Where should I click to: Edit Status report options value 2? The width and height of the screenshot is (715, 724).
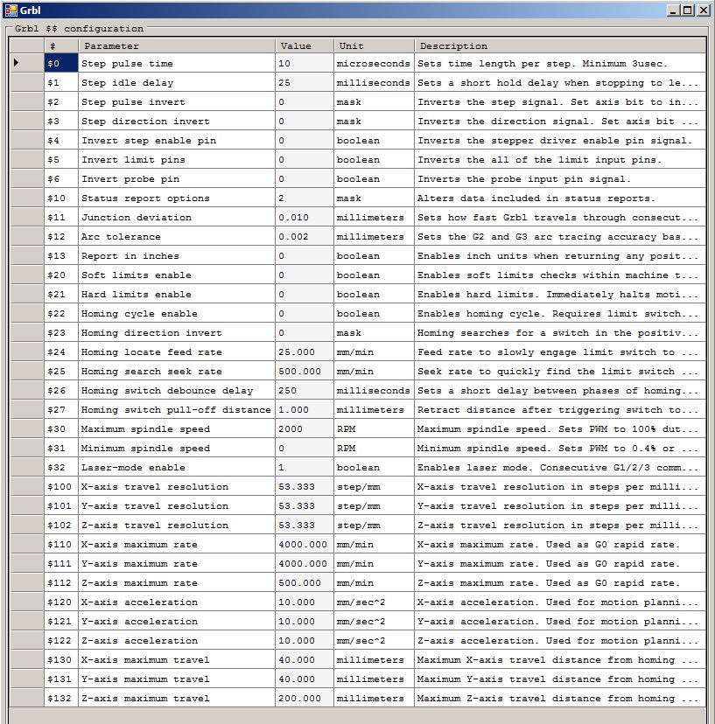point(305,198)
